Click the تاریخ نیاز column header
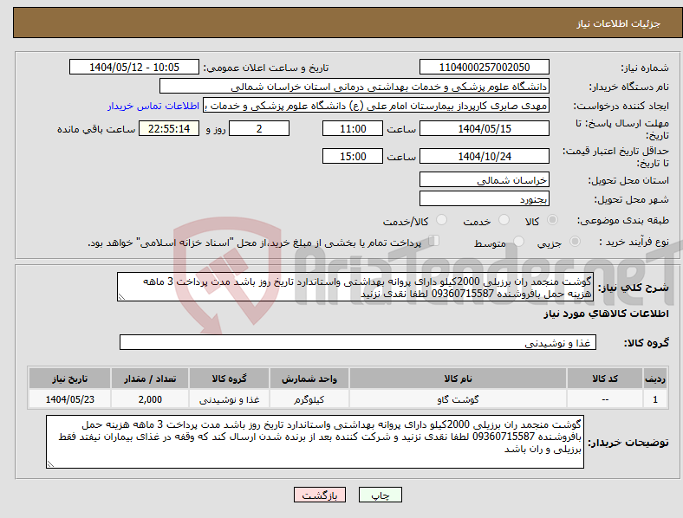683x518 pixels. coord(69,379)
